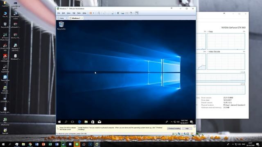Open Chrome from the host taskbar

coord(30,144)
